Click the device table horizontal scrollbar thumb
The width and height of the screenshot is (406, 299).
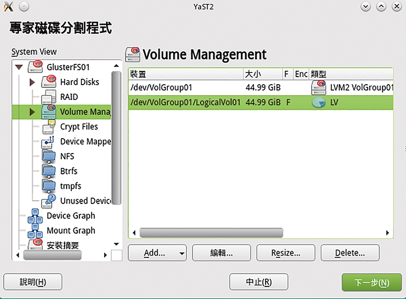click(211, 233)
